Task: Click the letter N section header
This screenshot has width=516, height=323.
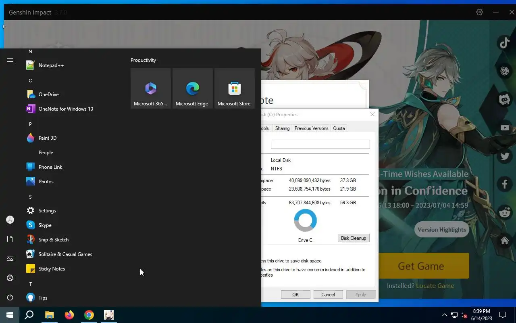Action: (x=30, y=52)
